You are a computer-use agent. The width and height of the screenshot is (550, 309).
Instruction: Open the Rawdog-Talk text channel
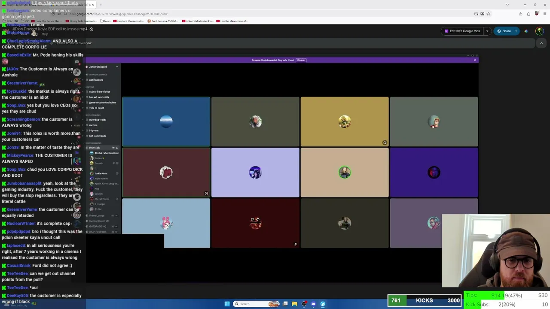[97, 120]
